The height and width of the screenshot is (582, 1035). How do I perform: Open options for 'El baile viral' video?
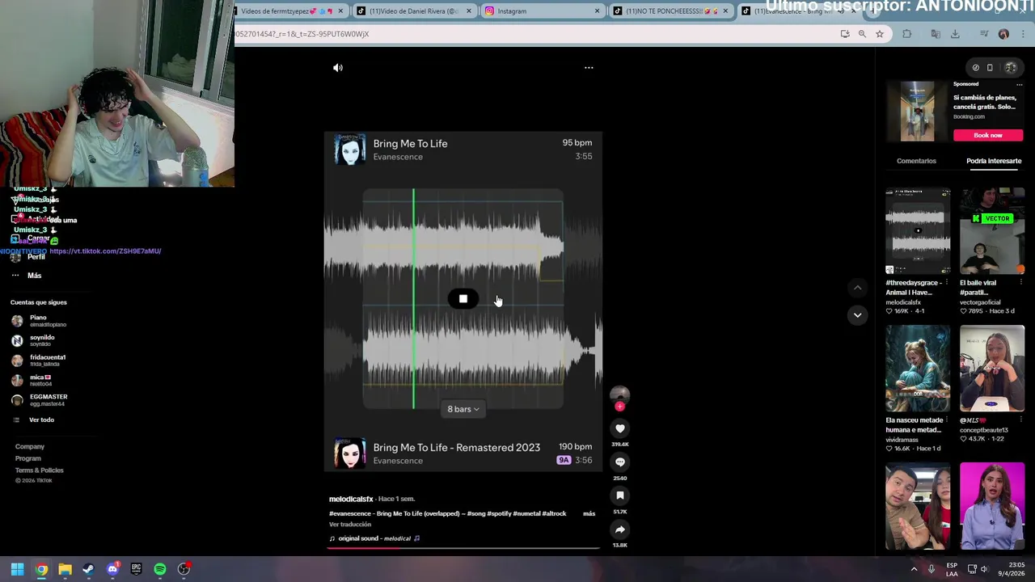click(1021, 283)
